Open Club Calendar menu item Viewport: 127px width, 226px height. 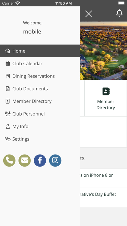click(x=40, y=64)
